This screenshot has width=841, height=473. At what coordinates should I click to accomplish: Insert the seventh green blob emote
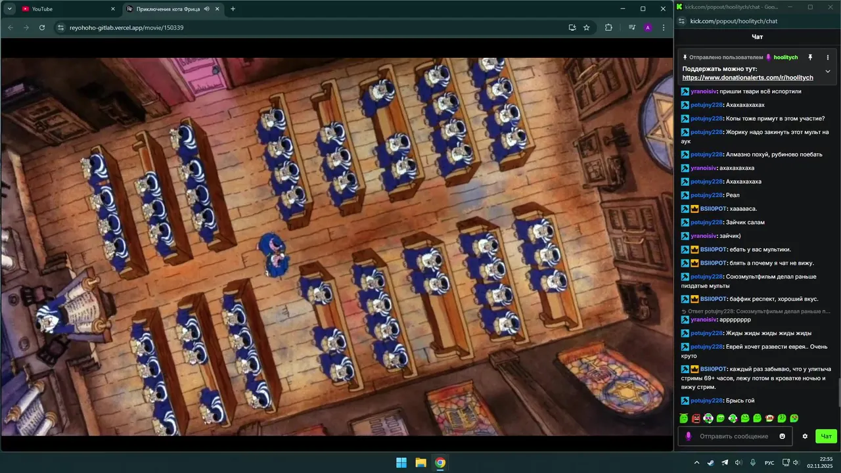(x=758, y=418)
